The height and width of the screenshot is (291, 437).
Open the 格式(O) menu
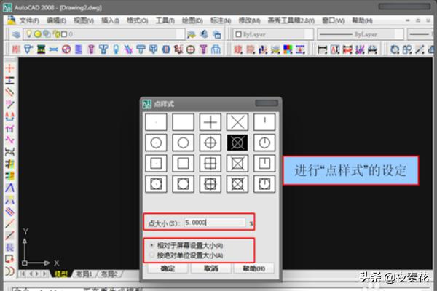tap(138, 20)
